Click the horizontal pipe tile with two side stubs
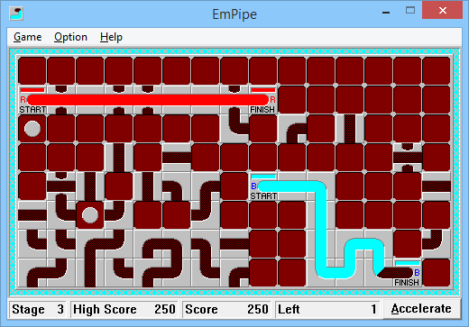 coord(408,158)
